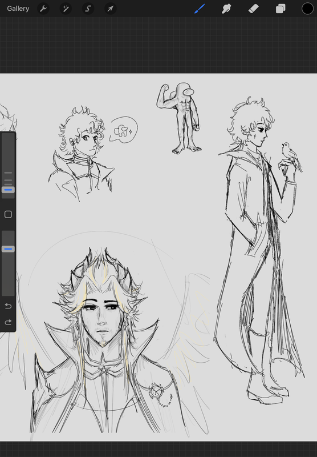Undo the last stroke
Viewport: 317px width, 457px height.
[8, 306]
